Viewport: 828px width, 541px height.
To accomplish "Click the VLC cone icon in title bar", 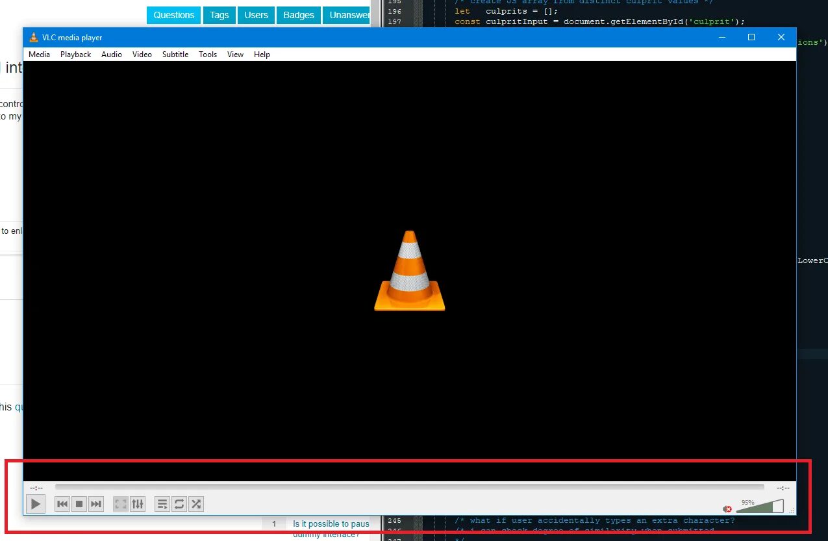I will click(x=34, y=38).
